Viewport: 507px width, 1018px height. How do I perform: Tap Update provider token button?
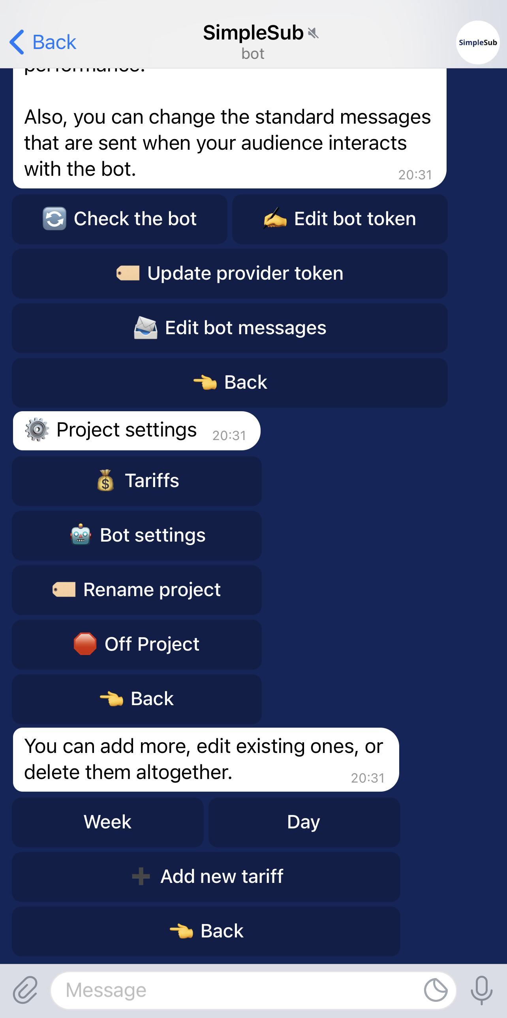(x=230, y=273)
